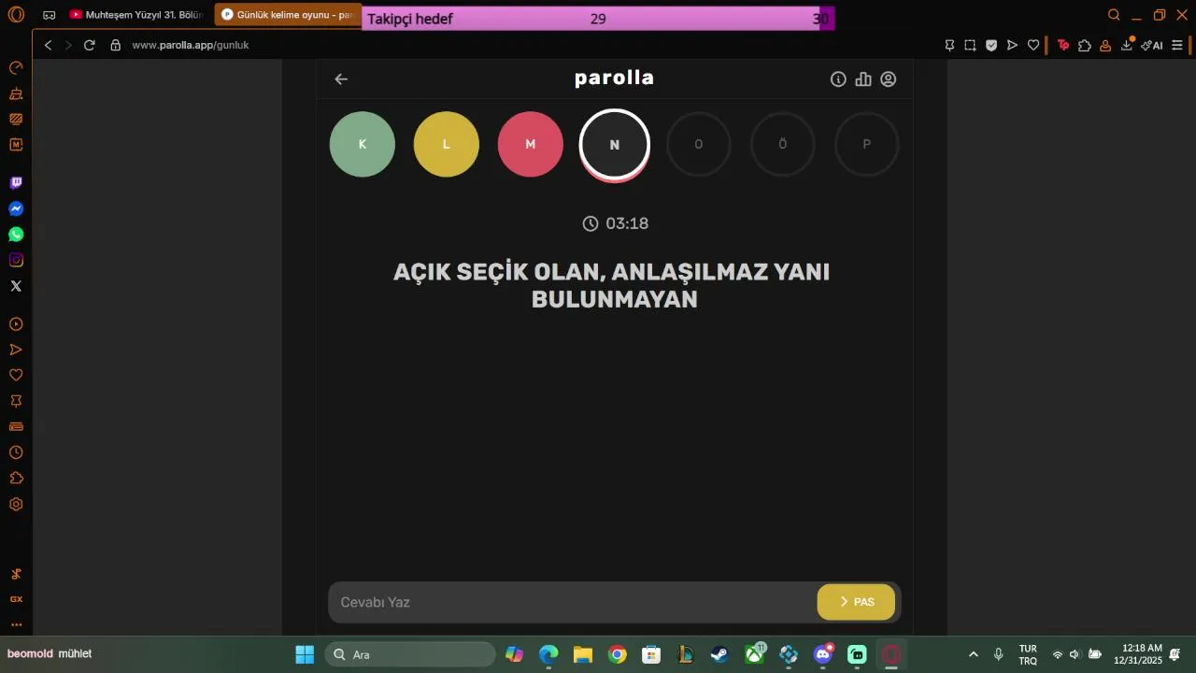Open the Downloads icon in toolbar
The image size is (1196, 673).
click(1127, 44)
